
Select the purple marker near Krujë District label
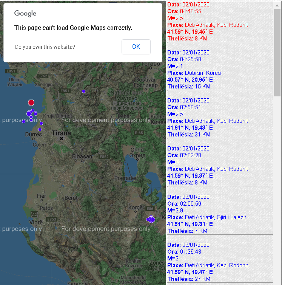[x=42, y=124]
